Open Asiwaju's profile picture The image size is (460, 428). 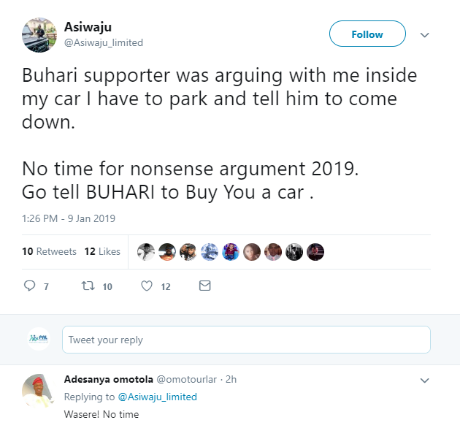[39, 34]
